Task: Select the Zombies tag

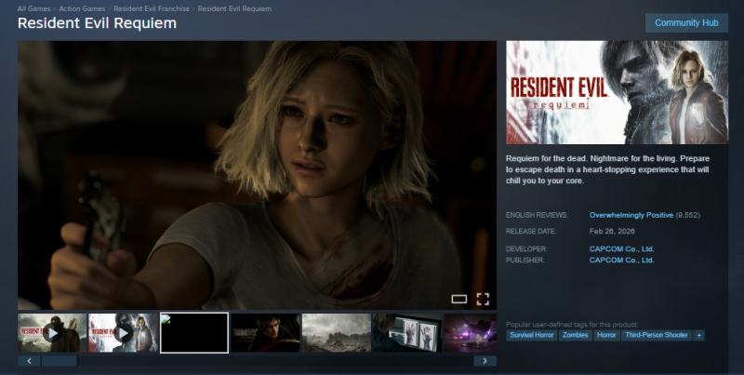Action: [x=575, y=335]
